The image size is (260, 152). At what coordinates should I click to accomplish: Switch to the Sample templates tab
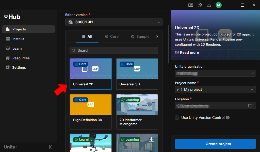140,36
